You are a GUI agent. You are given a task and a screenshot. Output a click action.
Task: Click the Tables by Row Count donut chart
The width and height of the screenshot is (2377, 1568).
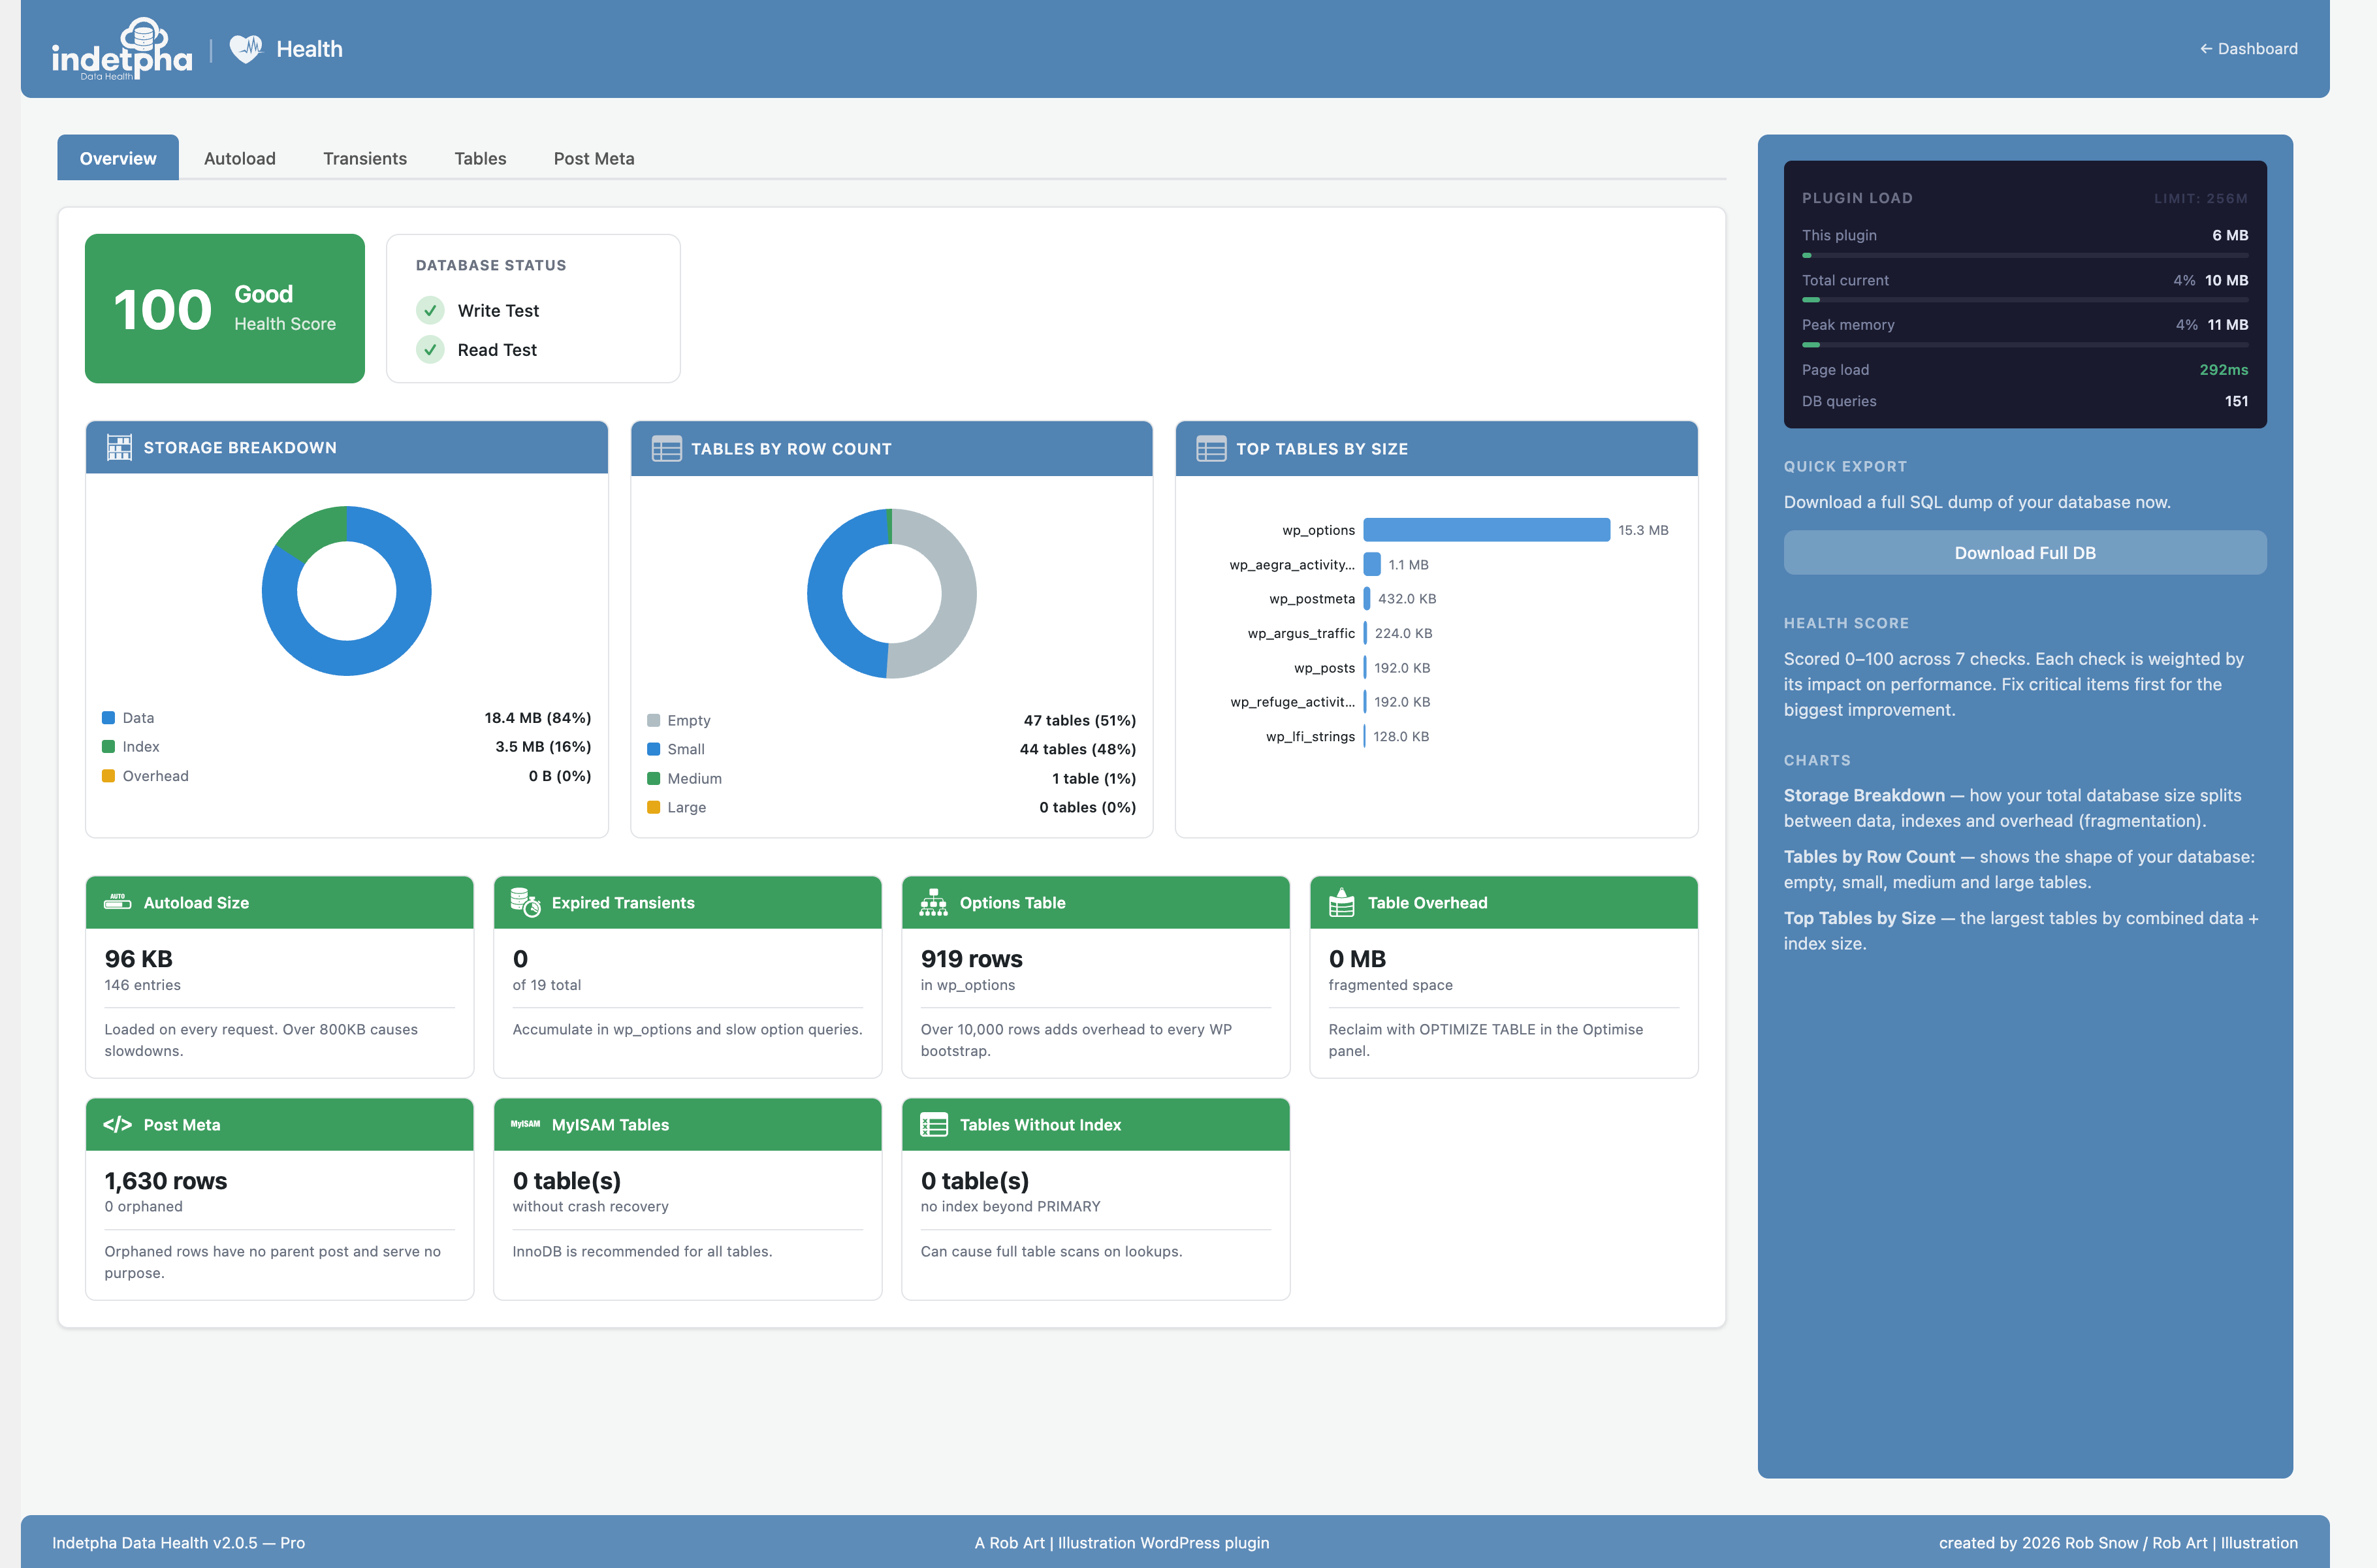(x=892, y=593)
